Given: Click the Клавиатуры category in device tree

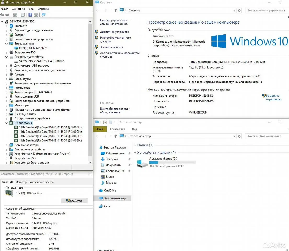Looking at the screenshot, I should 22,79.
